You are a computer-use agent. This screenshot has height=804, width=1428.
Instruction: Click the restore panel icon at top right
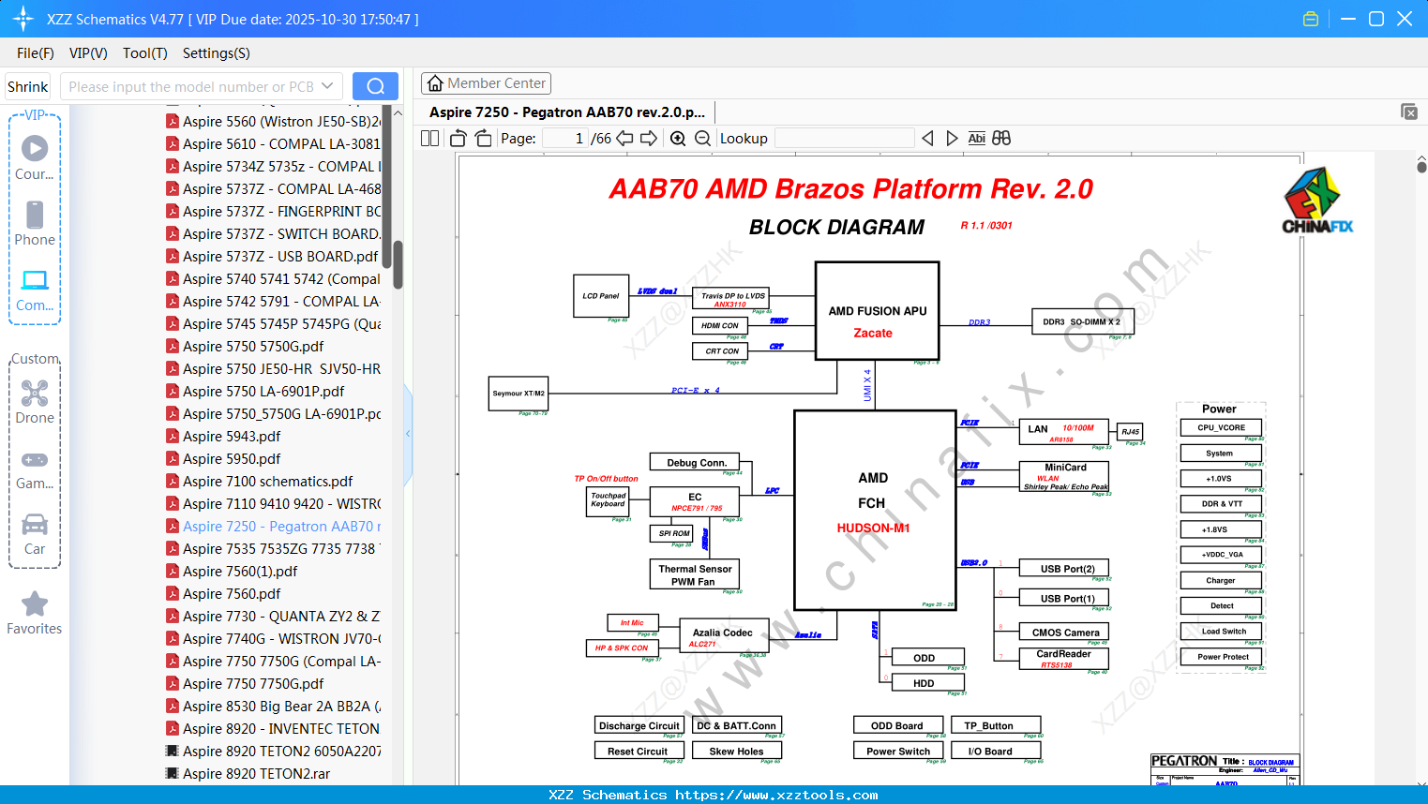point(1409,112)
